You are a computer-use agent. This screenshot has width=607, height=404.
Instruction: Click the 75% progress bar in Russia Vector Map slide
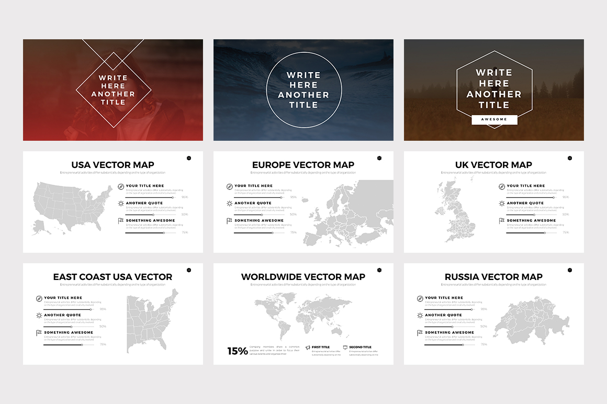(450, 345)
